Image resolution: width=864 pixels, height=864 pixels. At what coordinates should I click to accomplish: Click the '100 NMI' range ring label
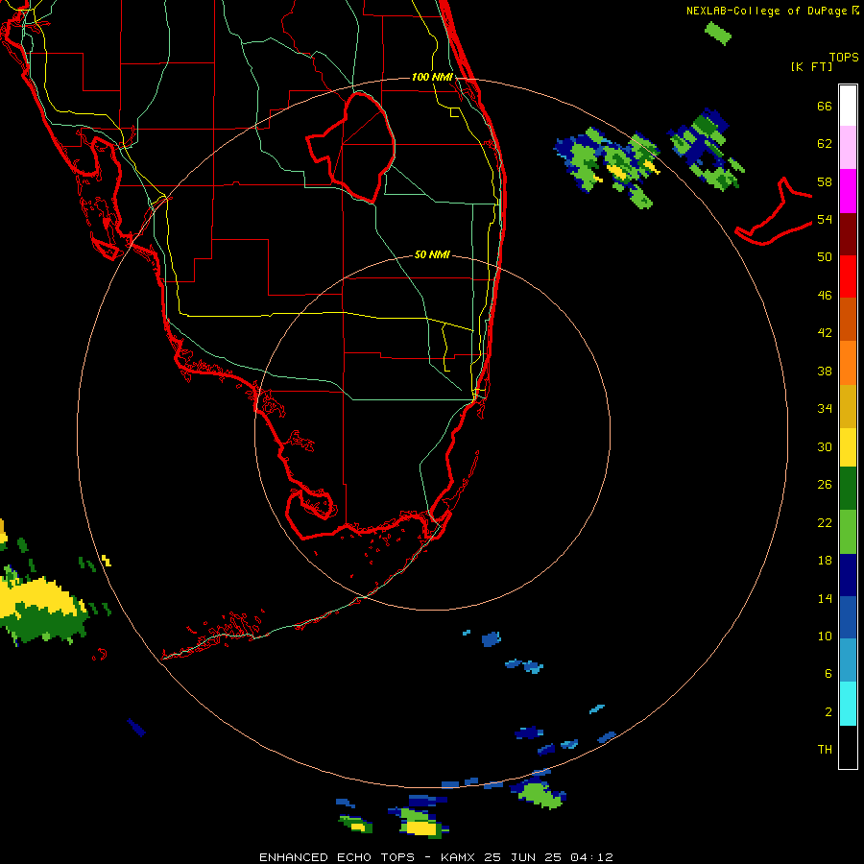click(x=432, y=77)
